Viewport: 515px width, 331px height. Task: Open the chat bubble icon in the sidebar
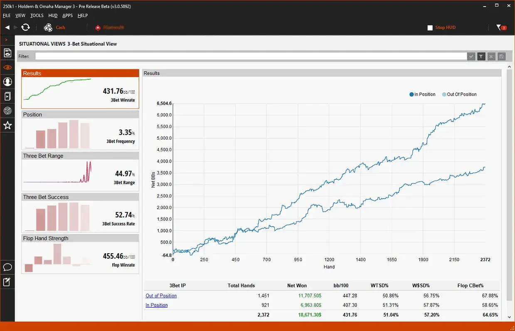point(7,267)
